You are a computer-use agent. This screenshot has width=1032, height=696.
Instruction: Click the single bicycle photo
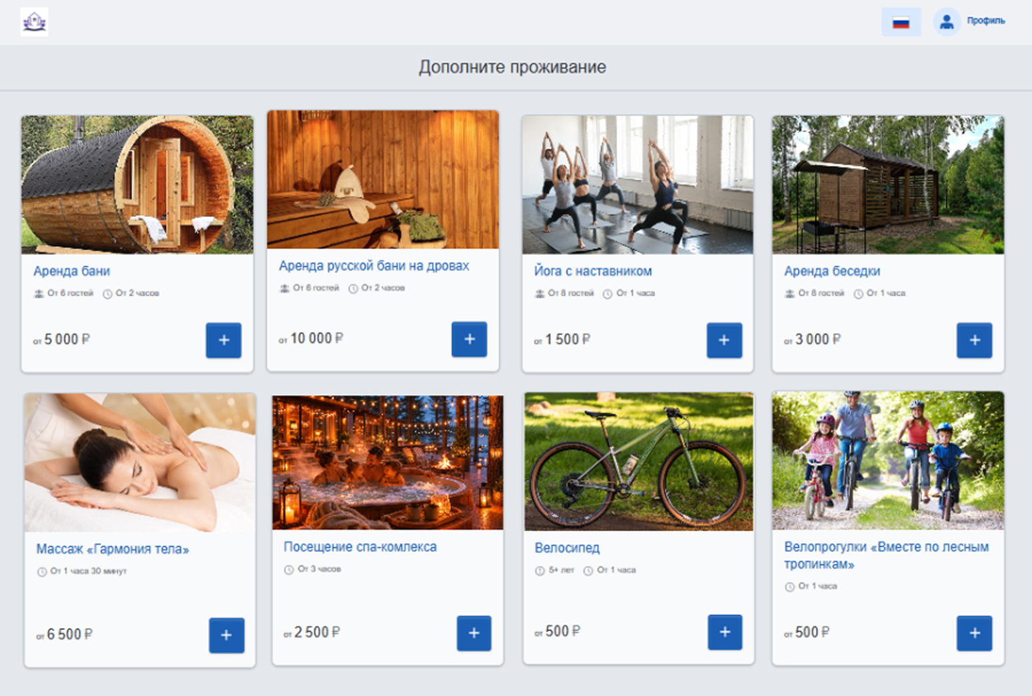639,462
